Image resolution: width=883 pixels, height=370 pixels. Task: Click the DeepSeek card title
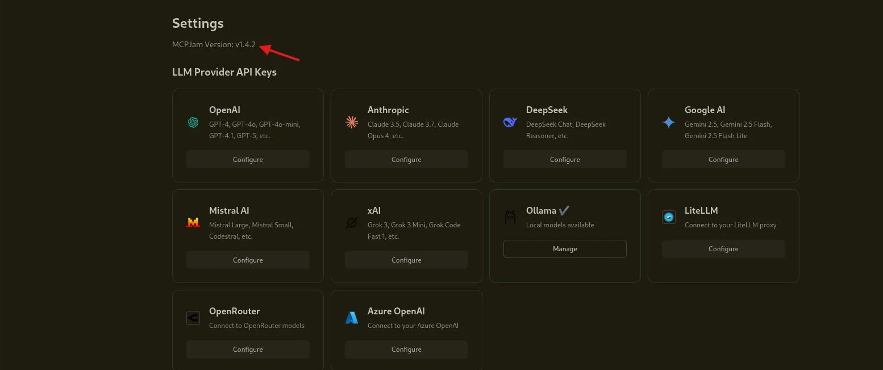[547, 110]
